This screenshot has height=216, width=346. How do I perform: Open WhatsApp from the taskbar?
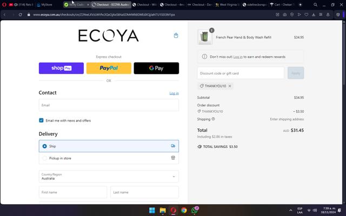click(195, 210)
